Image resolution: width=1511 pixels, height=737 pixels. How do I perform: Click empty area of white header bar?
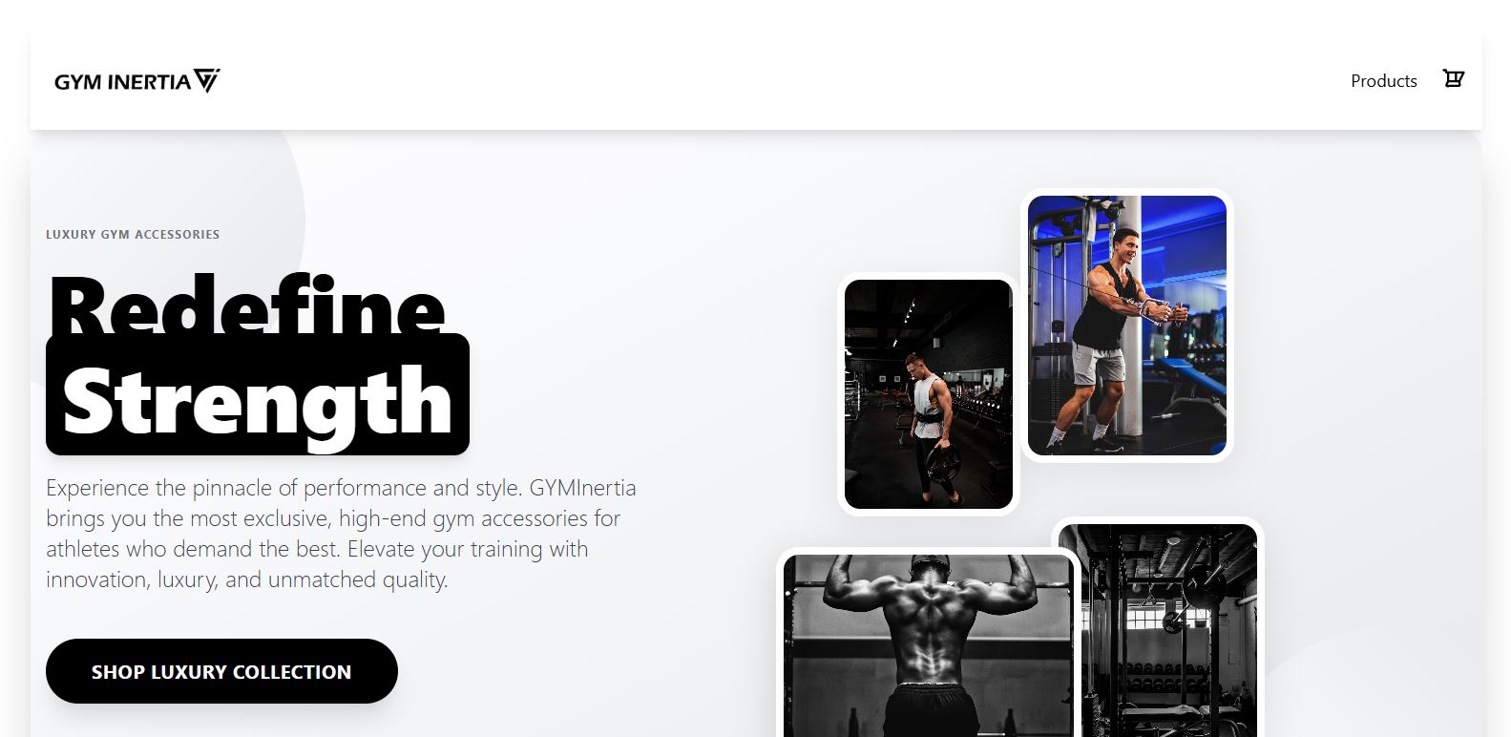[764, 81]
